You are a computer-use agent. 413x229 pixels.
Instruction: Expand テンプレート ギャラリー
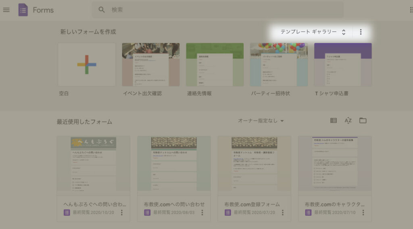tap(313, 32)
